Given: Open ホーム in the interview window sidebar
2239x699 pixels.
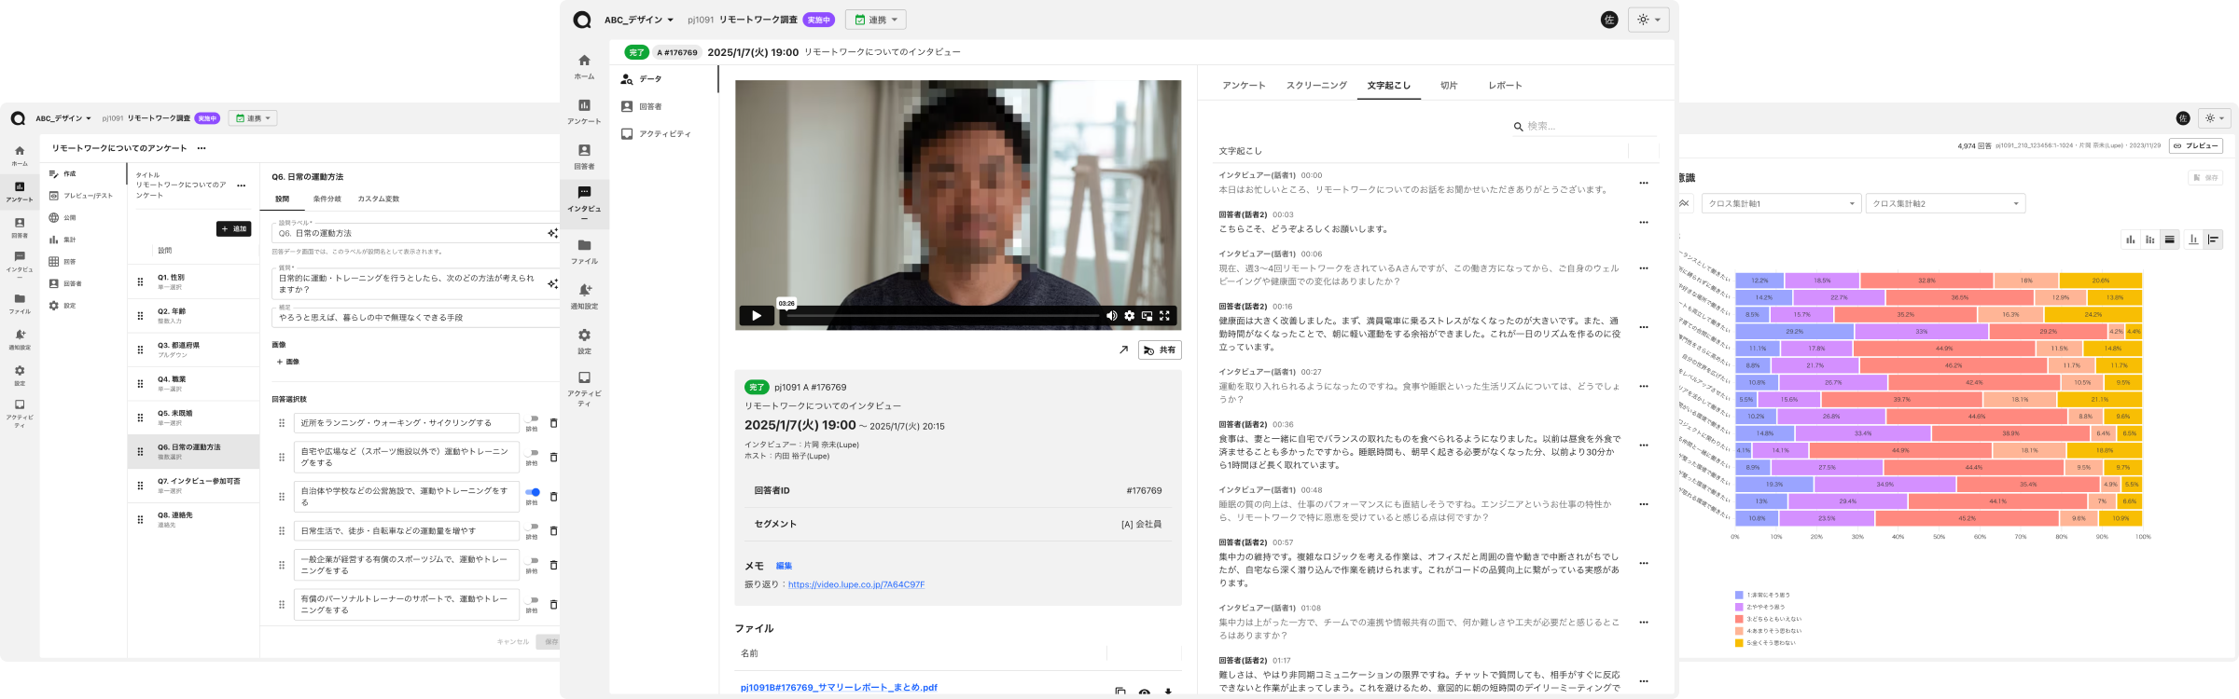Looking at the screenshot, I should coord(584,66).
